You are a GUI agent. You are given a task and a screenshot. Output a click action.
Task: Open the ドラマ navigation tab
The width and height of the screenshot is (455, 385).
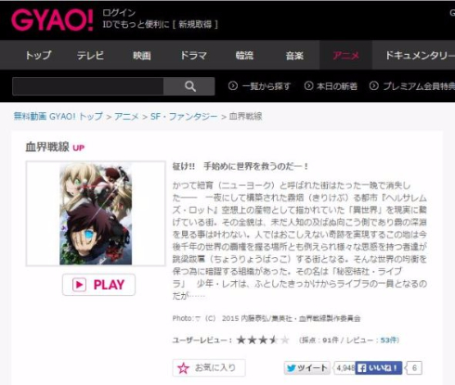point(193,56)
